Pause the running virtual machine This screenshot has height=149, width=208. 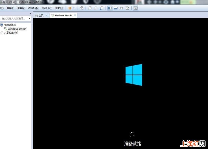click(70, 8)
